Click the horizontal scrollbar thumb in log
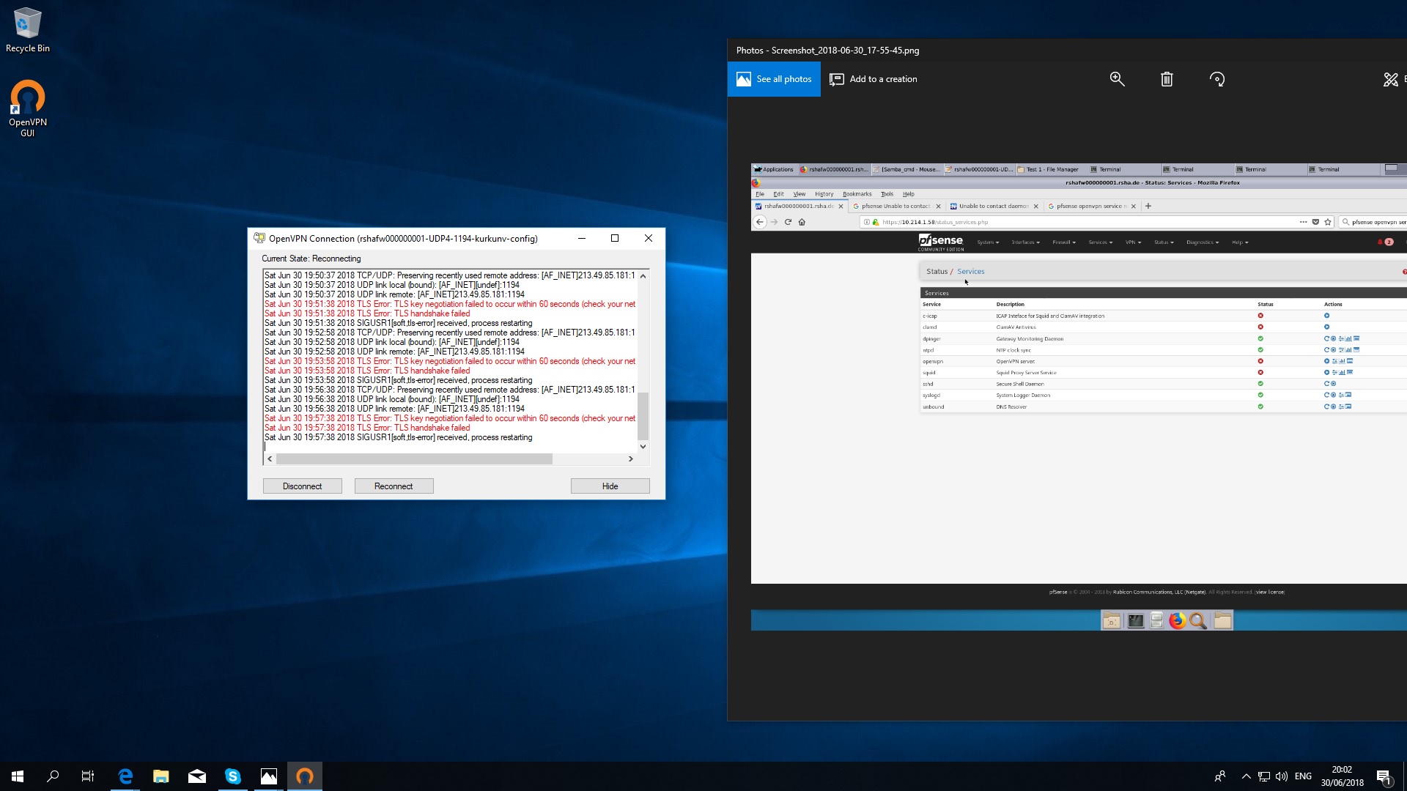Screen dimensions: 1407x791 (414, 458)
